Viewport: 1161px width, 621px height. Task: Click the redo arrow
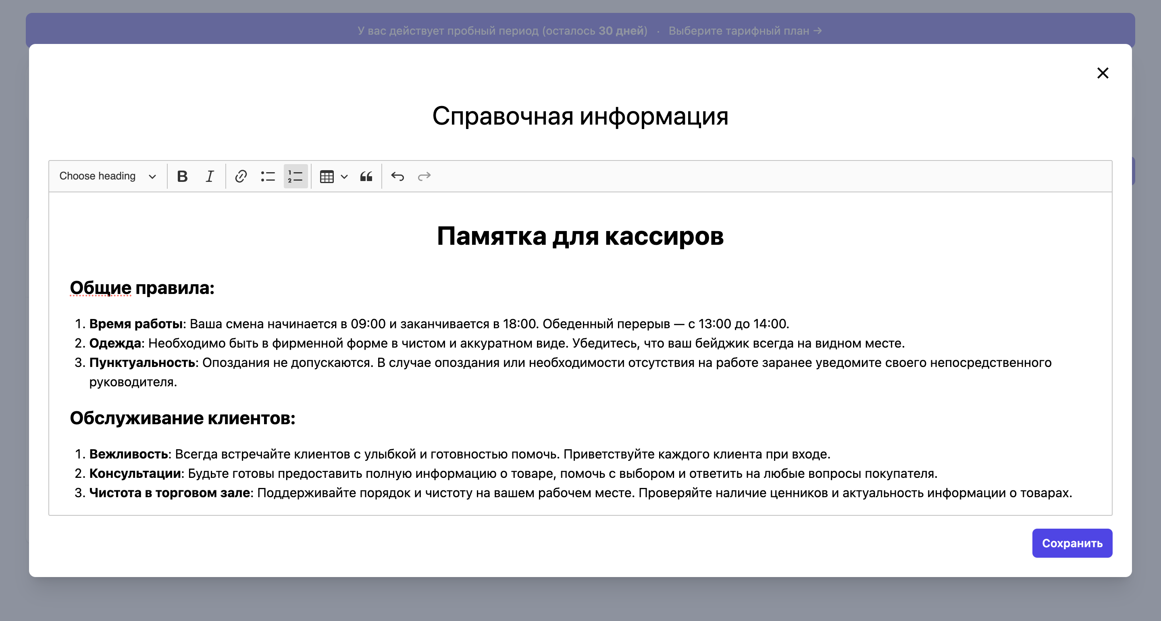point(424,176)
